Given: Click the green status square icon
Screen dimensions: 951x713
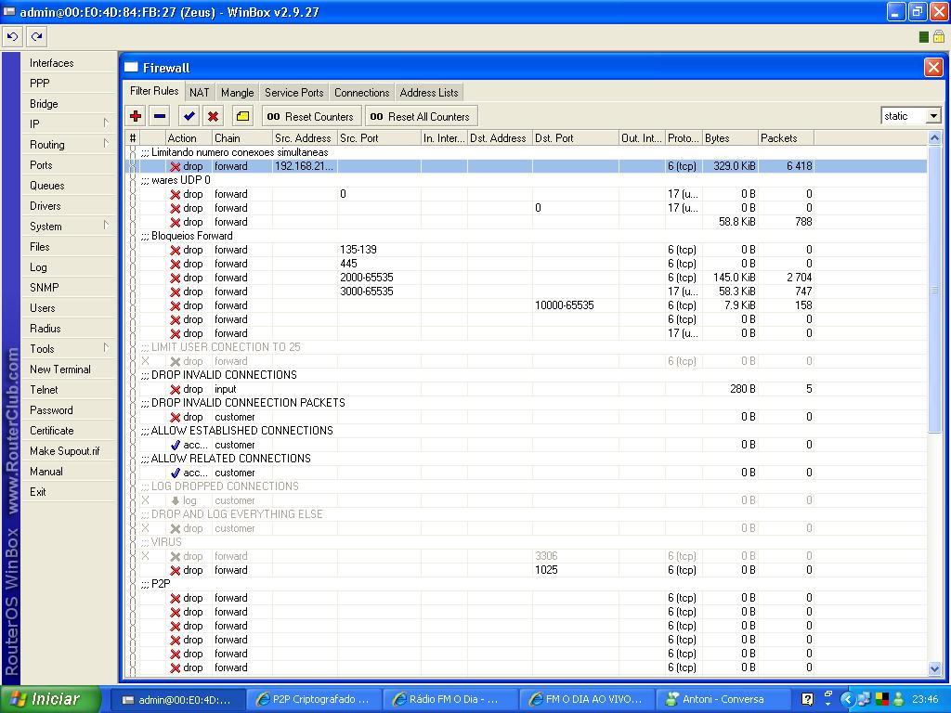Looking at the screenshot, I should (924, 37).
